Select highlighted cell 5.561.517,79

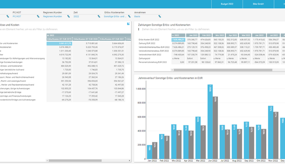(60, 43)
